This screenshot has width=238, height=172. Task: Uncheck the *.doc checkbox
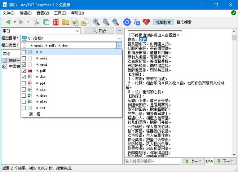pyautogui.click(x=24, y=77)
